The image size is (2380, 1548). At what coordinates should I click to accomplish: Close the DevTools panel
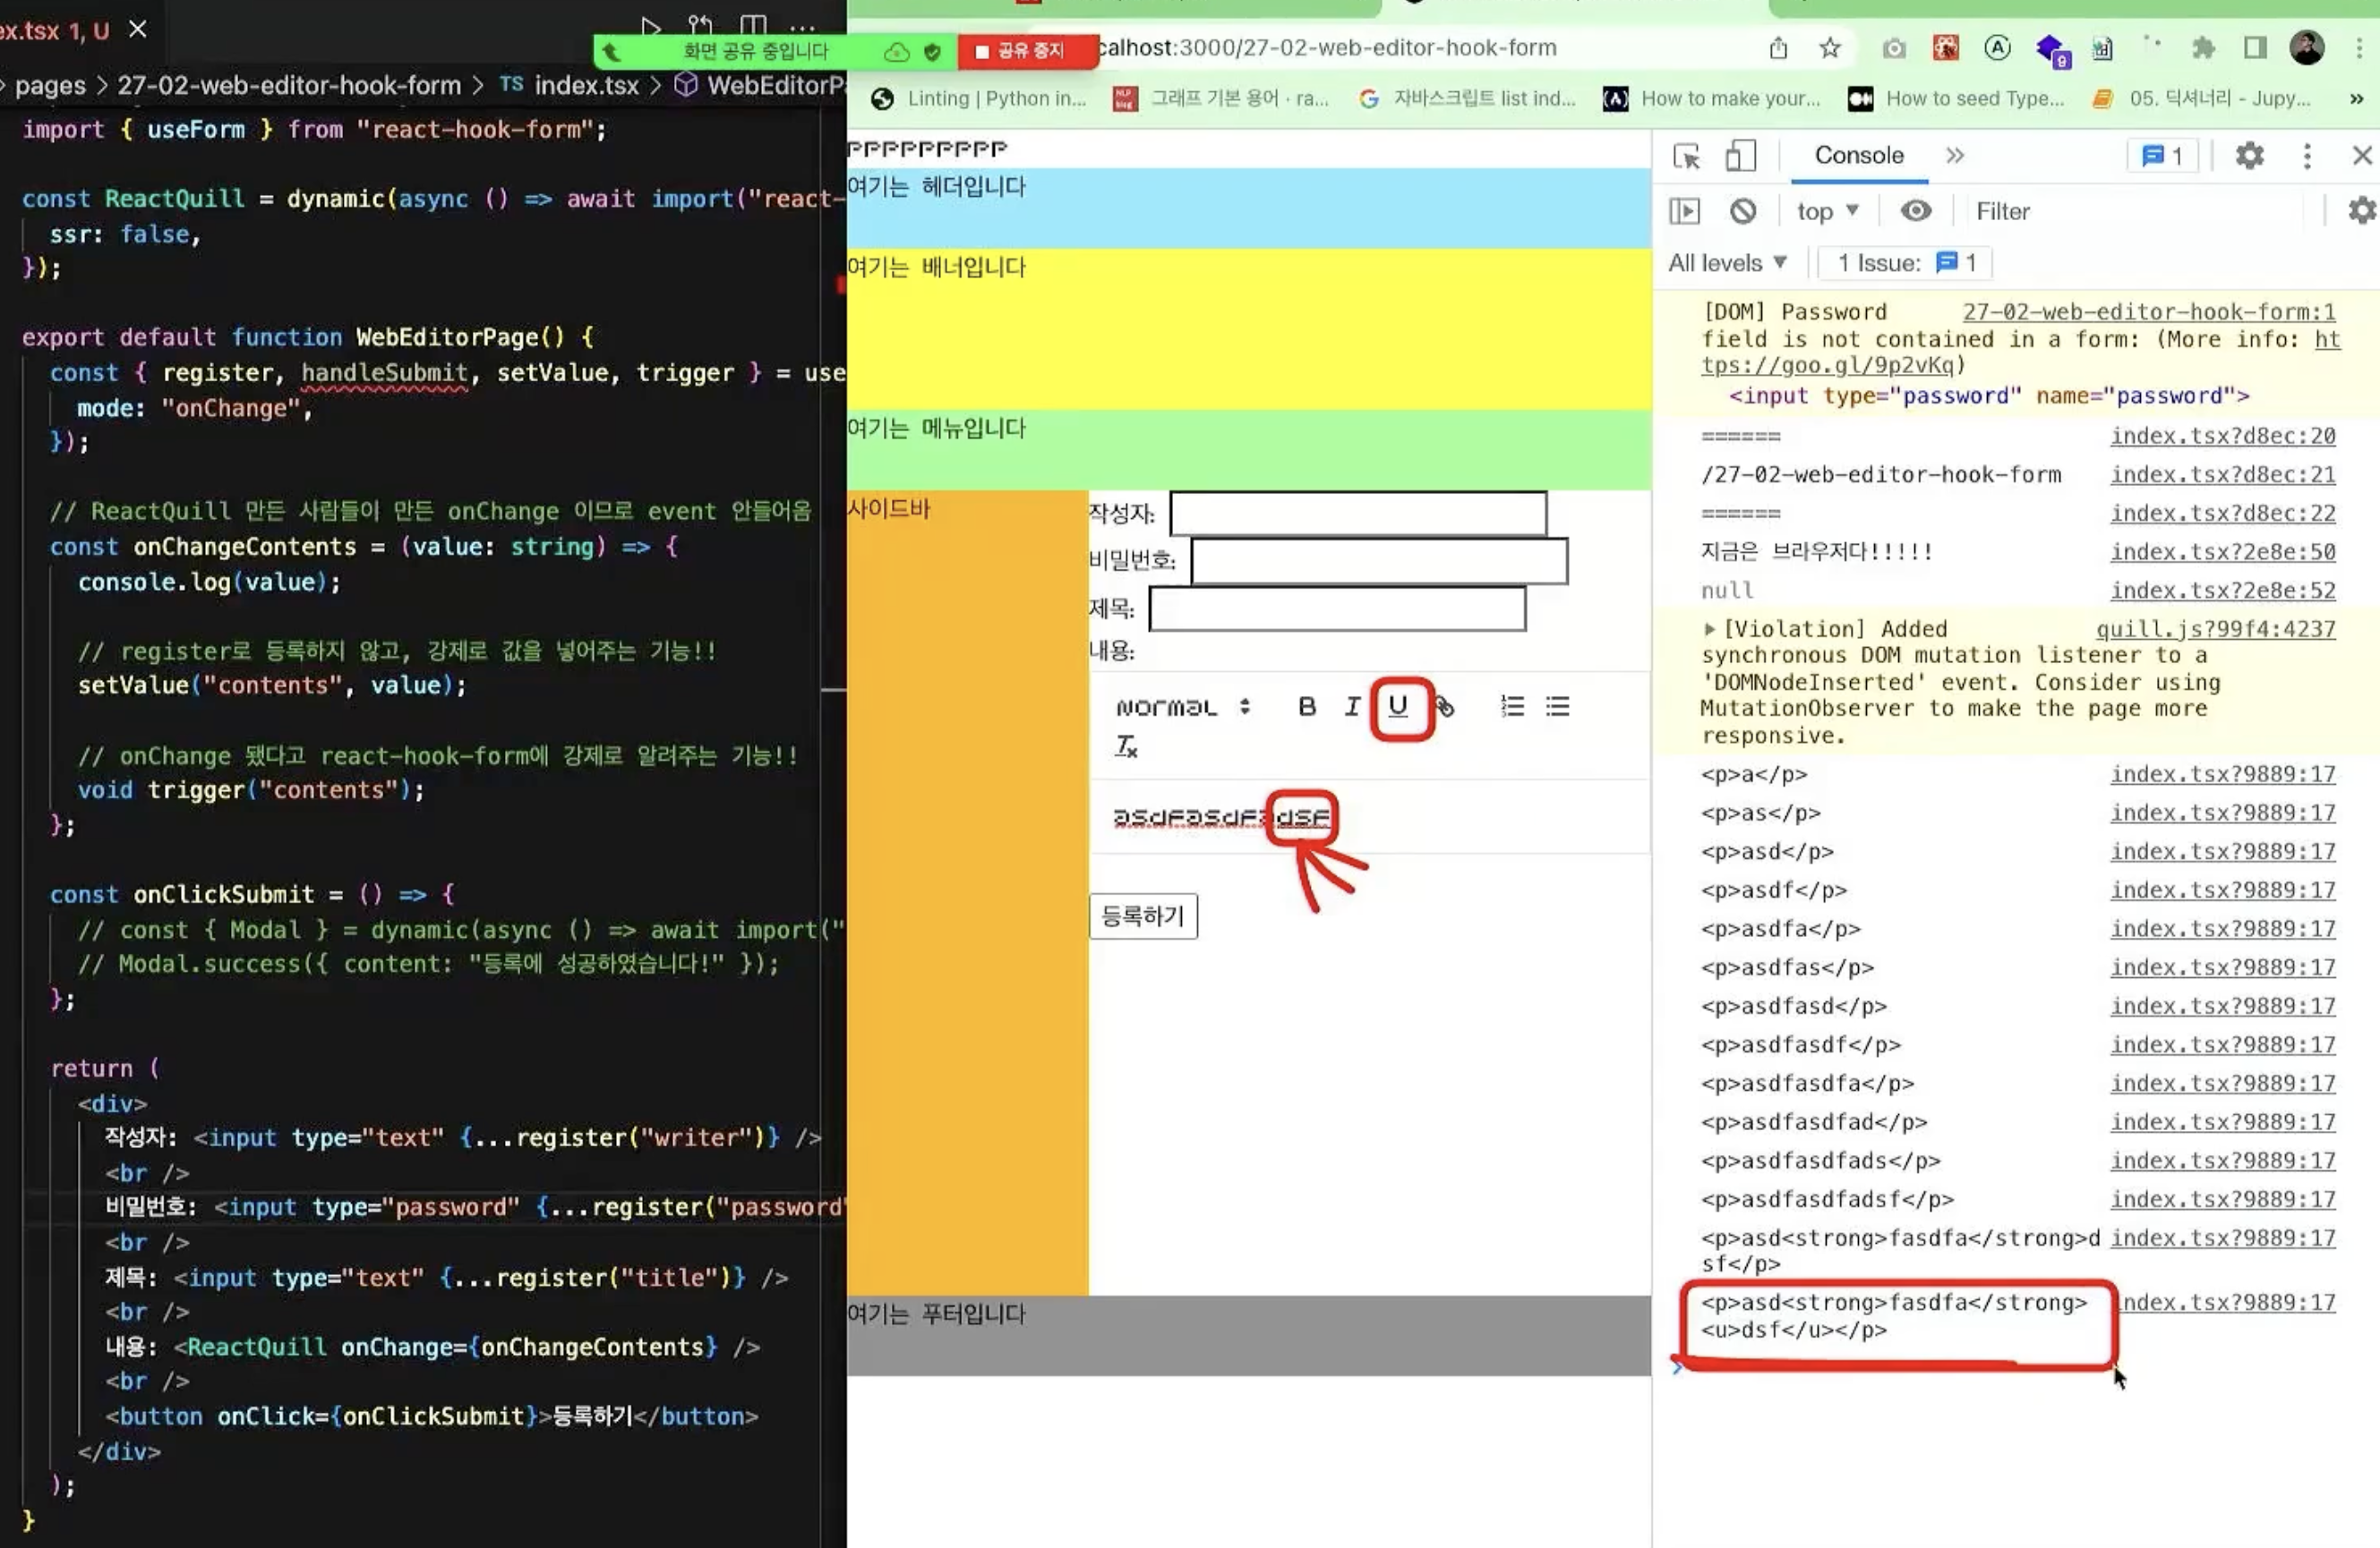pyautogui.click(x=2362, y=156)
